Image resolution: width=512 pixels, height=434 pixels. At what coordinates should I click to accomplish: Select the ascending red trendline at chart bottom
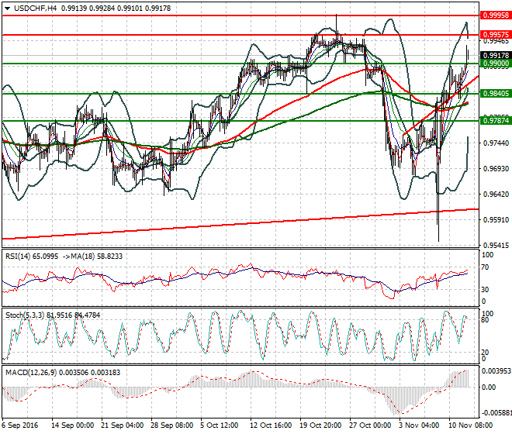(x=240, y=224)
